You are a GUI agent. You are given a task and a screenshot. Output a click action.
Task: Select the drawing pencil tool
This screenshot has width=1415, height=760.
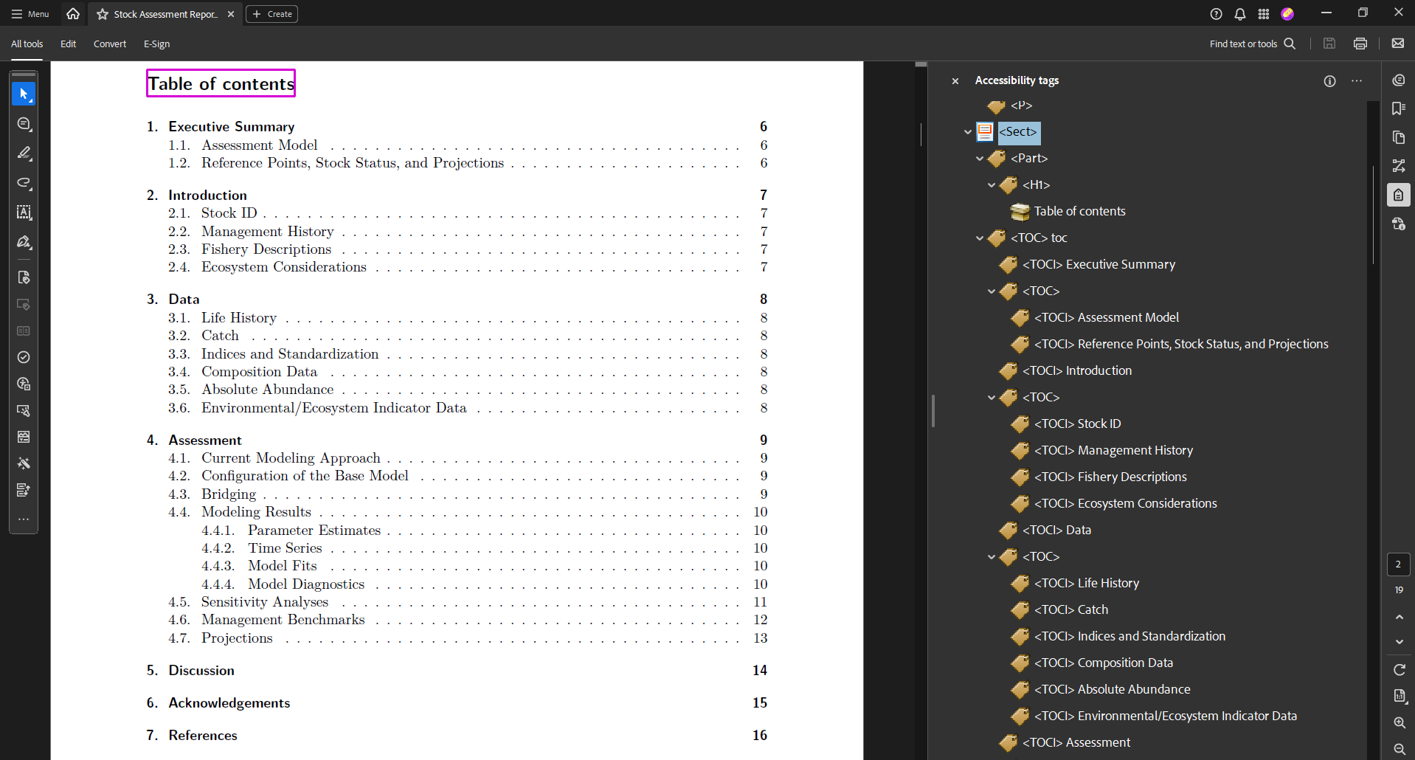pyautogui.click(x=24, y=153)
